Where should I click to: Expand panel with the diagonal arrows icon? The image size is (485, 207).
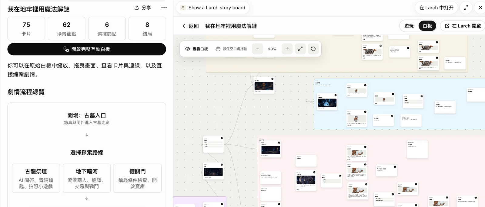point(466,8)
